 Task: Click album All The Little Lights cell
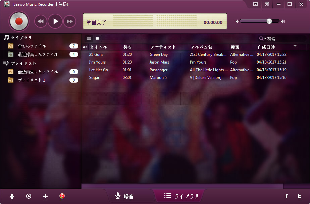coord(209,70)
